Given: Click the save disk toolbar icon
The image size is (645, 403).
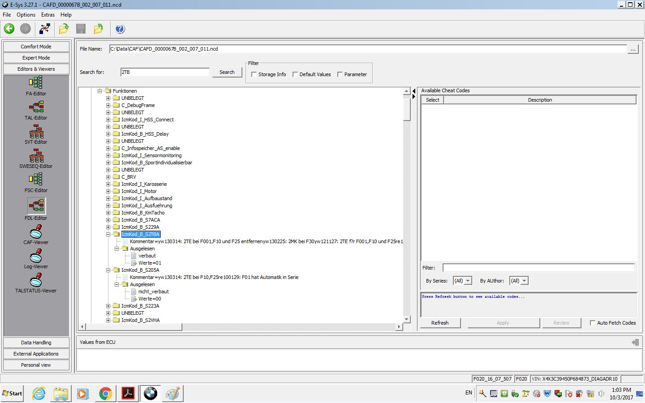Looking at the screenshot, I should (81, 29).
